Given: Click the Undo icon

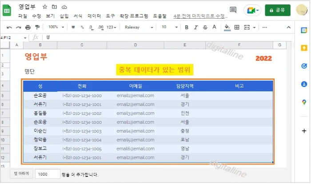Looking at the screenshot, I should pos(9,27).
